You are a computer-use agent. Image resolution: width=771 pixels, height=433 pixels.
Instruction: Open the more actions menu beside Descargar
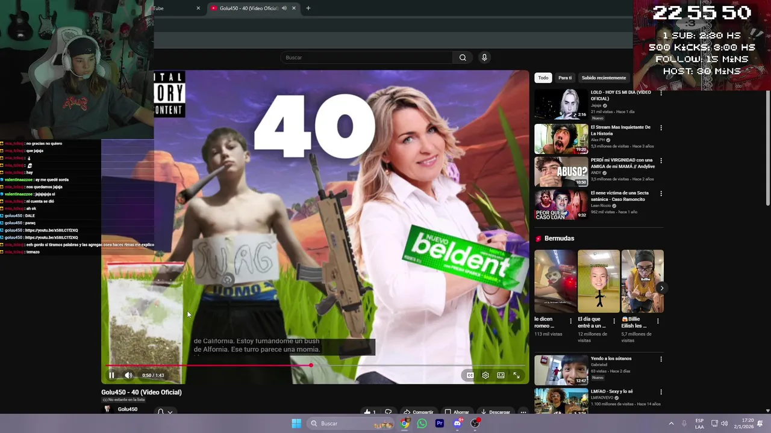(523, 412)
